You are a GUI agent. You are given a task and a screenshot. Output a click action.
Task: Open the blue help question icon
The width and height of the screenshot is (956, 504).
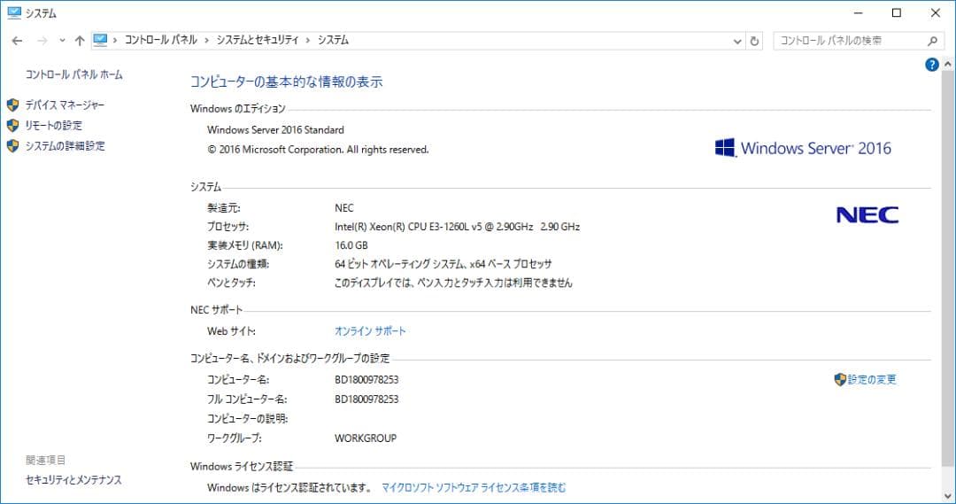931,65
